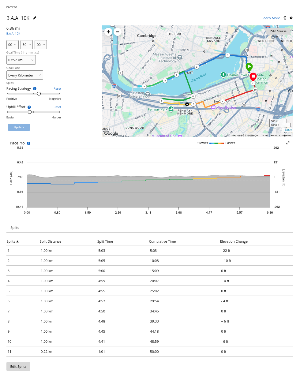
Task: Click Report a map error link
Action: pyautogui.click(x=281, y=135)
